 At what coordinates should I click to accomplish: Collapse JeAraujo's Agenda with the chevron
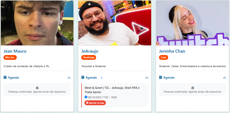coord(147,78)
